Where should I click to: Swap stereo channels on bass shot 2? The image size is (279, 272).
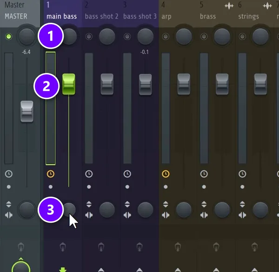pyautogui.click(x=89, y=215)
